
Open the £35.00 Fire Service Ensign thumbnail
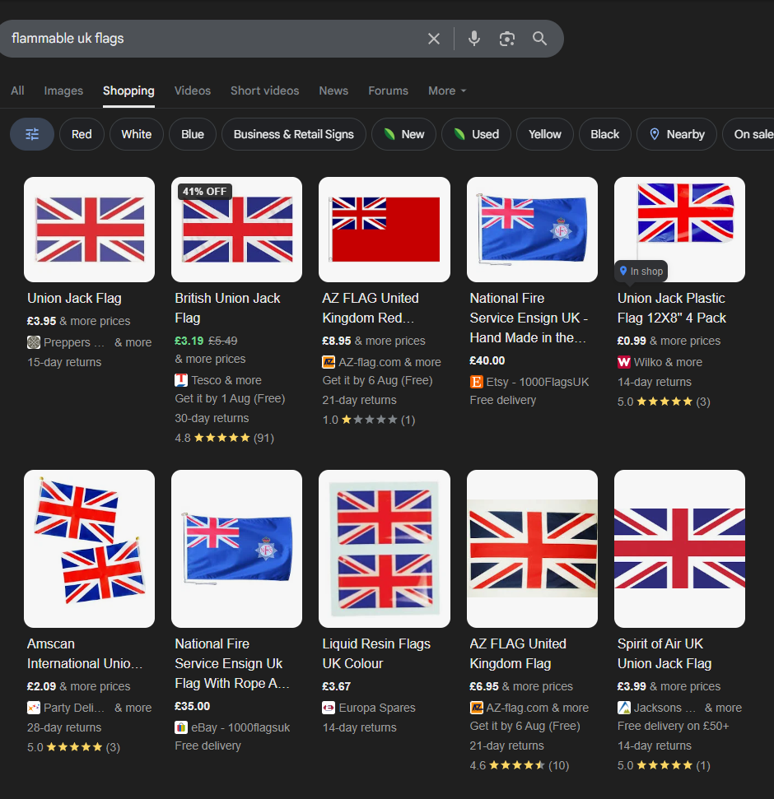tap(236, 549)
